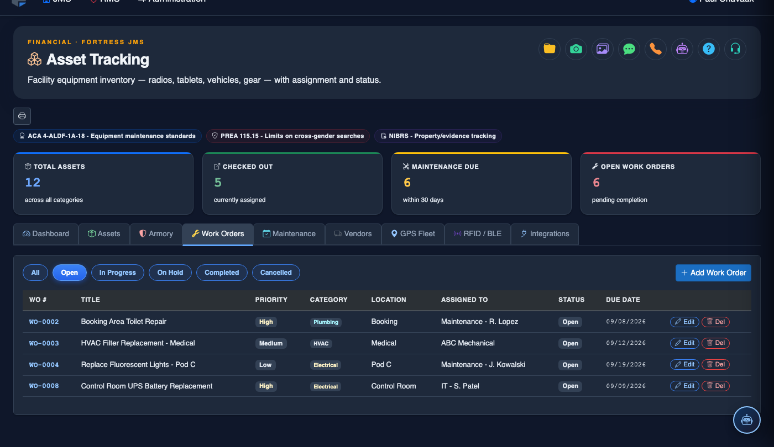Screen dimensions: 774x447
Task: Open the green chat bubble icon
Action: pyautogui.click(x=629, y=49)
